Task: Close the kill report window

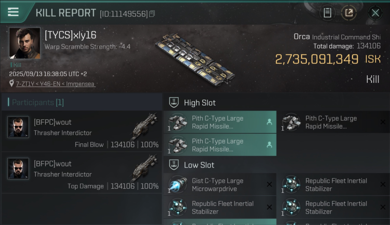Action: pyautogui.click(x=375, y=13)
